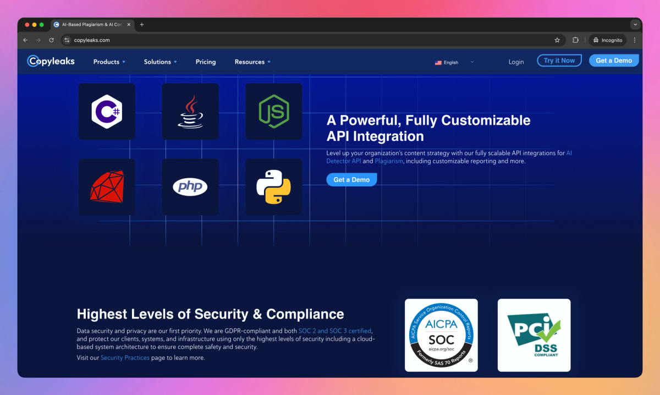Open the English language dropdown

[454, 63]
